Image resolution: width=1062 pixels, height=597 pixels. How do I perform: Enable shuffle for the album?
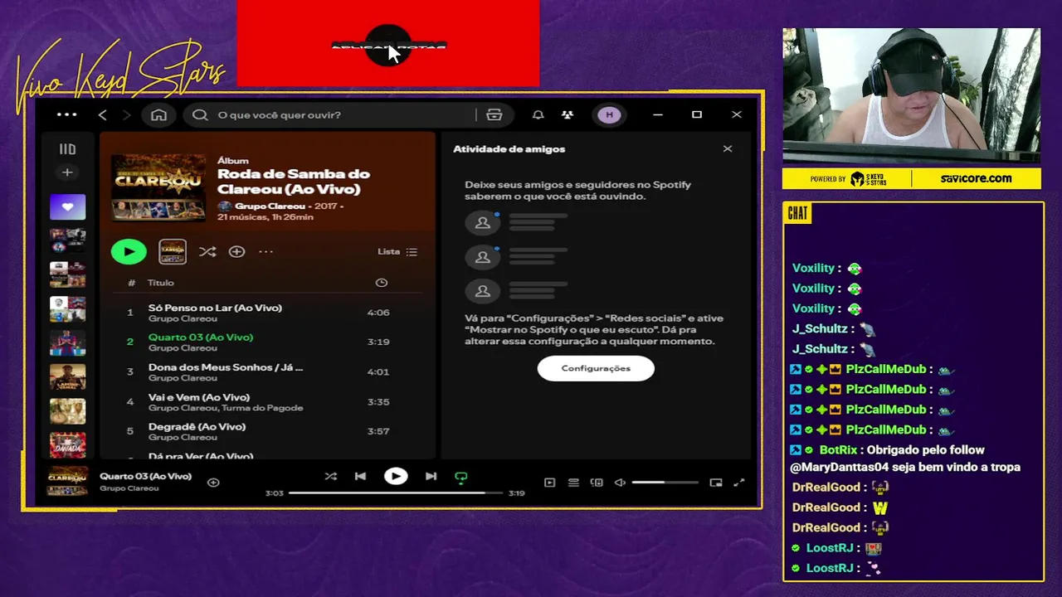click(x=207, y=251)
